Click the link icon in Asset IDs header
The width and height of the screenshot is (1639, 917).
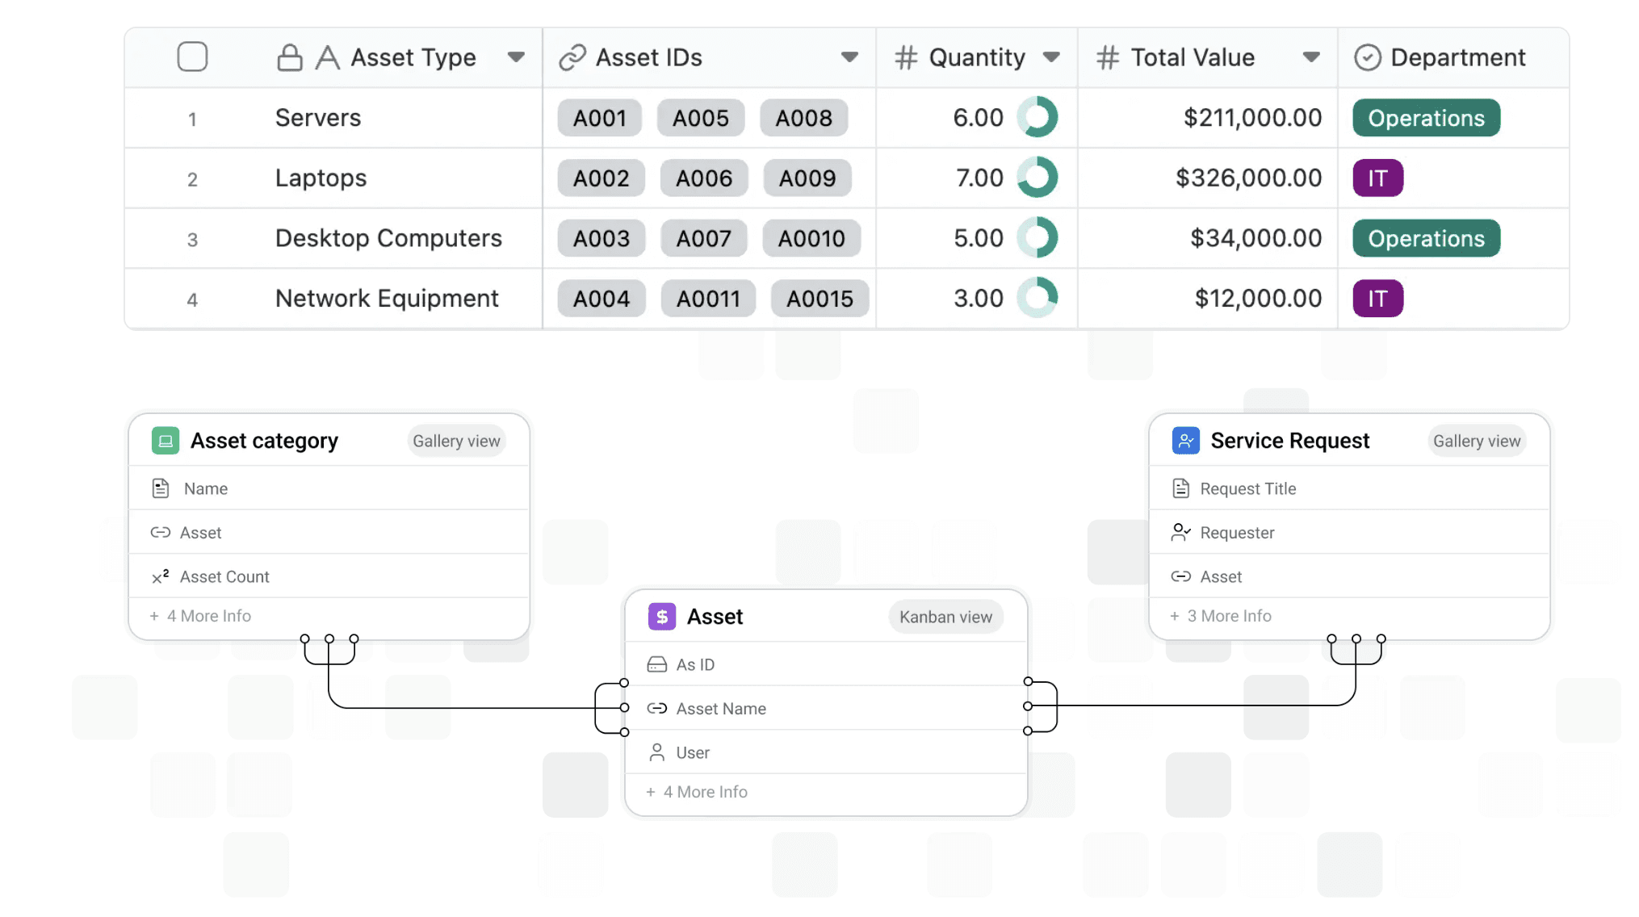click(572, 57)
